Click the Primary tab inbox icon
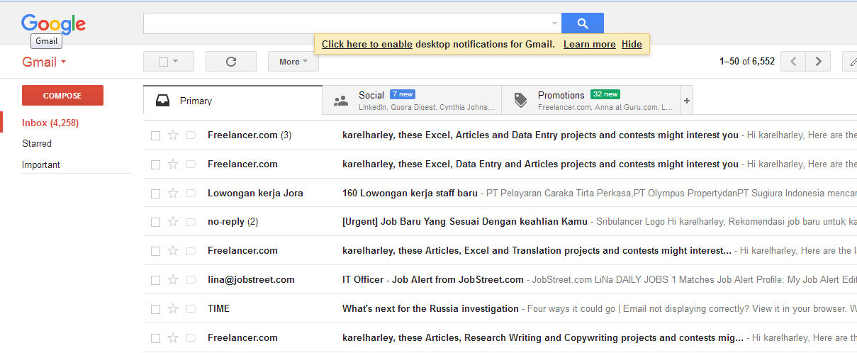The height and width of the screenshot is (353, 857). (x=162, y=101)
